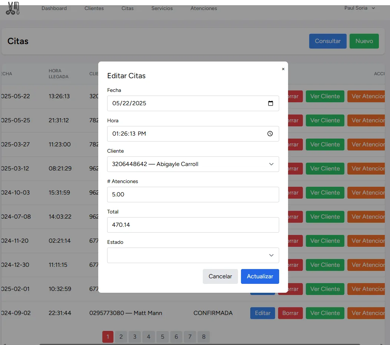The height and width of the screenshot is (345, 390).
Task: Switch to the Servicios section
Action: pos(162,8)
